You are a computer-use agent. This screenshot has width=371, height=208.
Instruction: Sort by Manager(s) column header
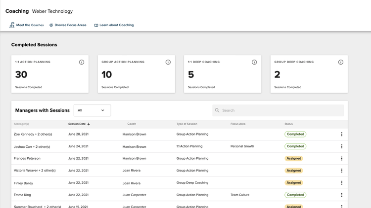(21, 124)
